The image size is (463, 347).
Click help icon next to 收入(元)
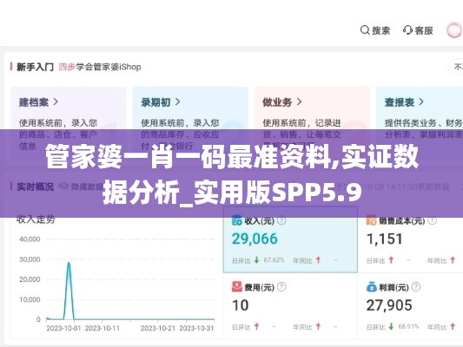click(x=281, y=220)
